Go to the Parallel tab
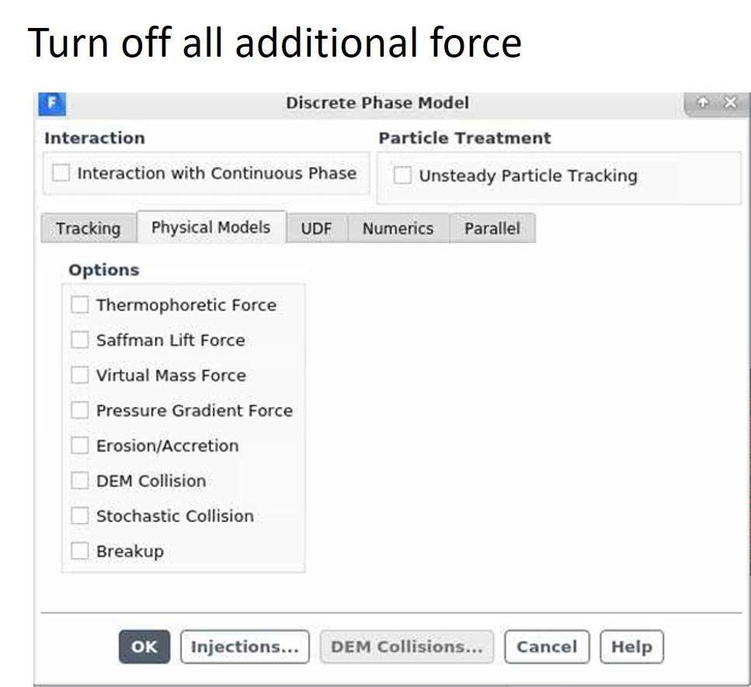The width and height of the screenshot is (751, 687). click(x=492, y=228)
